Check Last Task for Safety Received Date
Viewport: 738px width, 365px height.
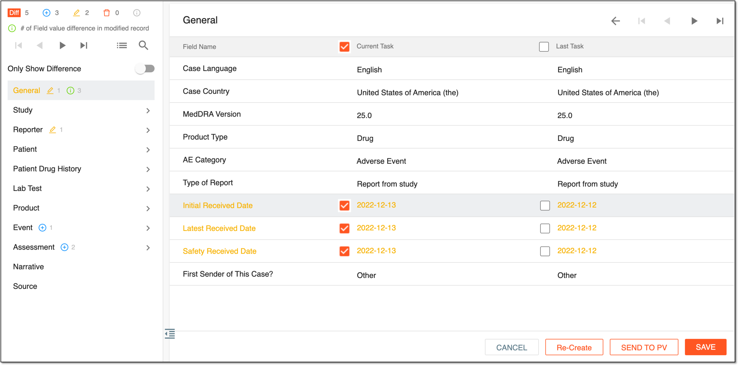(545, 251)
